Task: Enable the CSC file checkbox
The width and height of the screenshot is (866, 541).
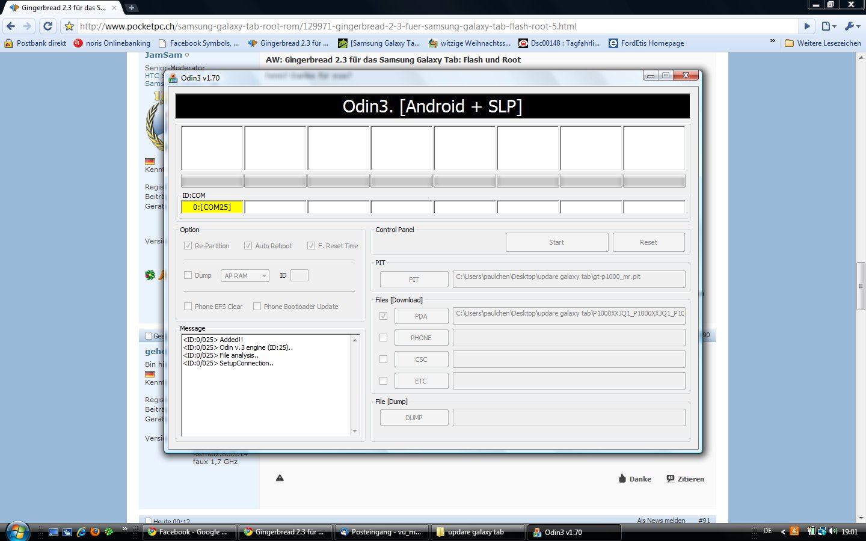Action: click(x=383, y=359)
